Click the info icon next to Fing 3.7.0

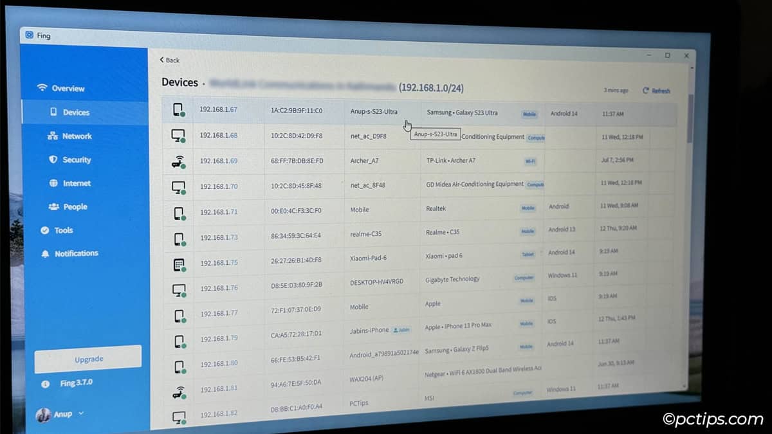coord(45,384)
